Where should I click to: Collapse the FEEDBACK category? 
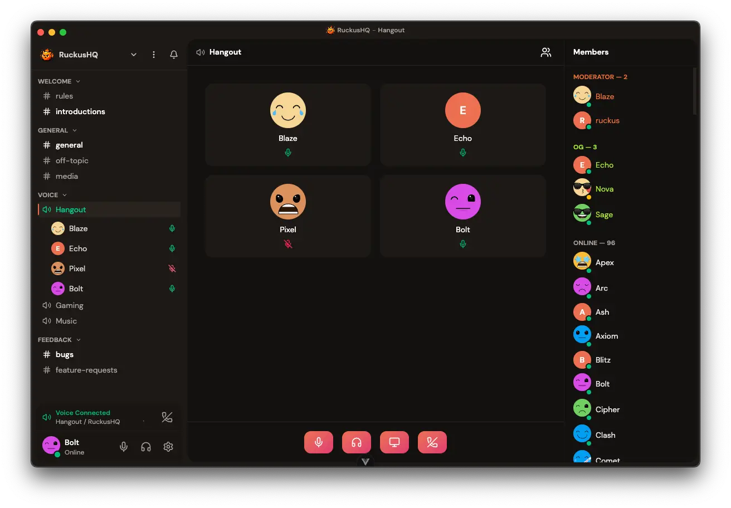pyautogui.click(x=60, y=340)
